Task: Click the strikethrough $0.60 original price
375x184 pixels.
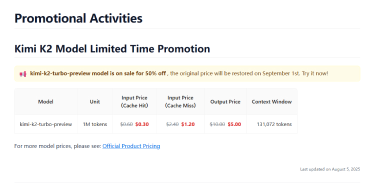Action: coord(126,124)
